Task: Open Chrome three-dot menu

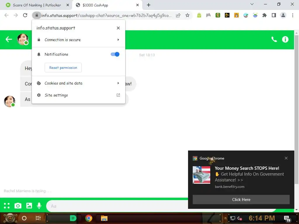Action: (x=293, y=15)
